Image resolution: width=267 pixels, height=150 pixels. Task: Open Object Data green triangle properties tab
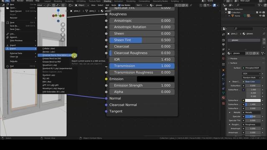(x=224, y=93)
